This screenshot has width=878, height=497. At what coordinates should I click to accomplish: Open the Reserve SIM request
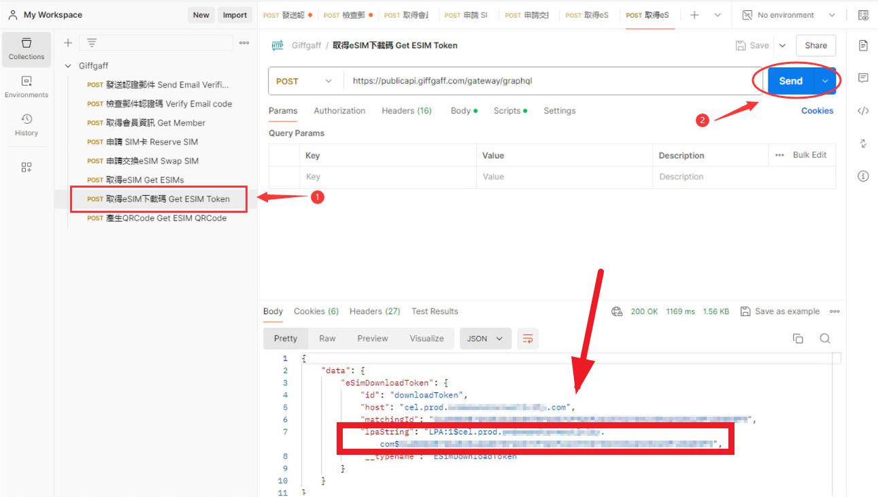[x=142, y=142]
